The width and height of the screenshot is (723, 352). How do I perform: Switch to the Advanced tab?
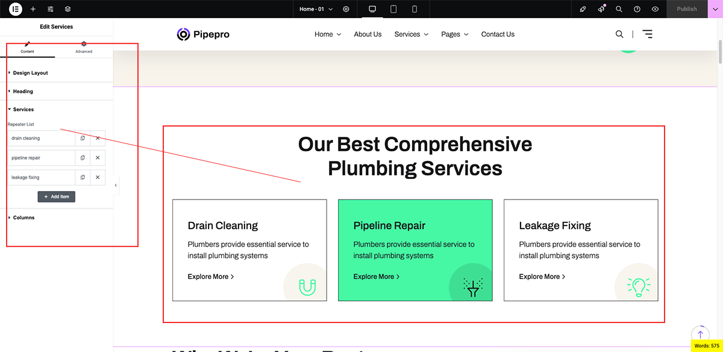(84, 47)
